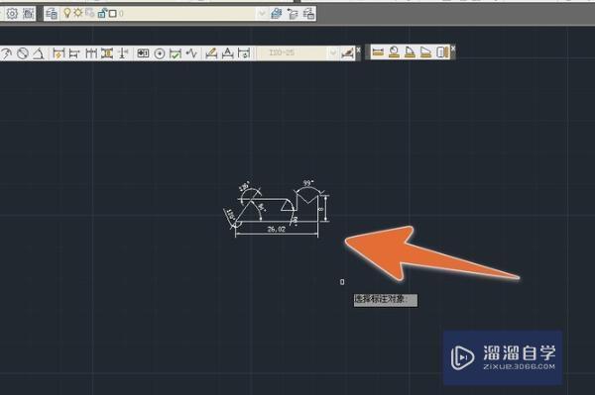Select the Baseline dimension tool

pyautogui.click(x=74, y=53)
